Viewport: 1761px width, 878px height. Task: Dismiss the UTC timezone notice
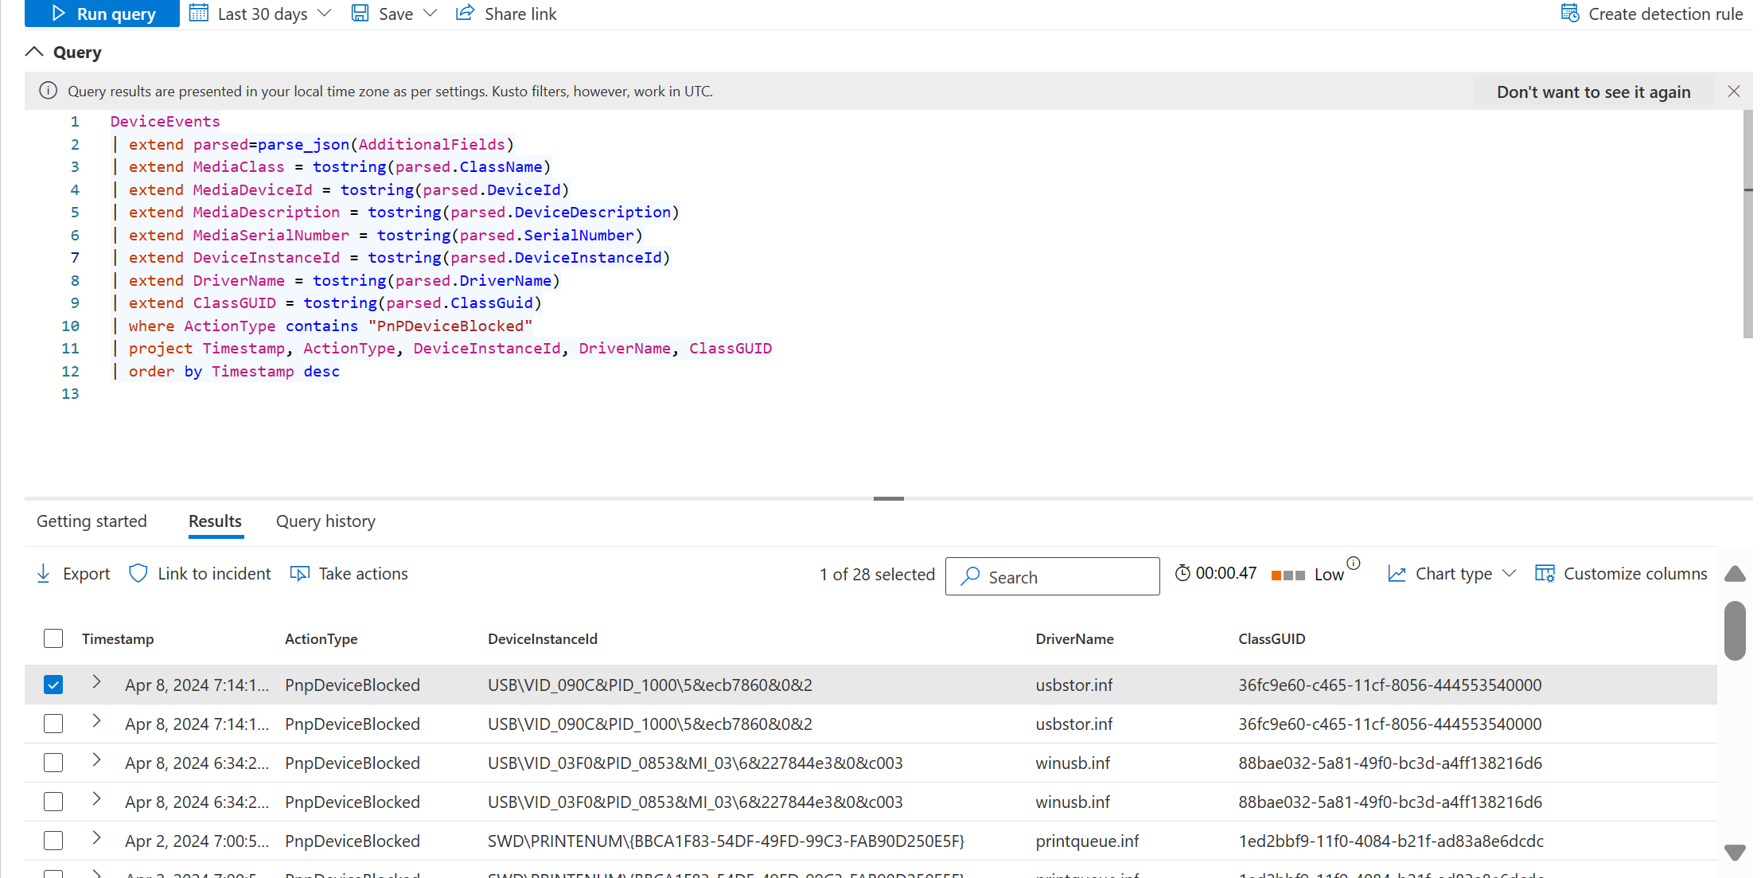(1733, 90)
